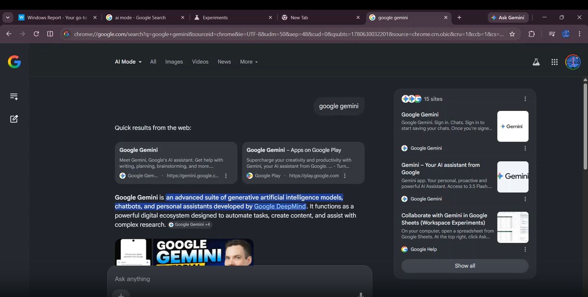Go back to the previous page
This screenshot has height=297, width=588.
click(x=9, y=34)
